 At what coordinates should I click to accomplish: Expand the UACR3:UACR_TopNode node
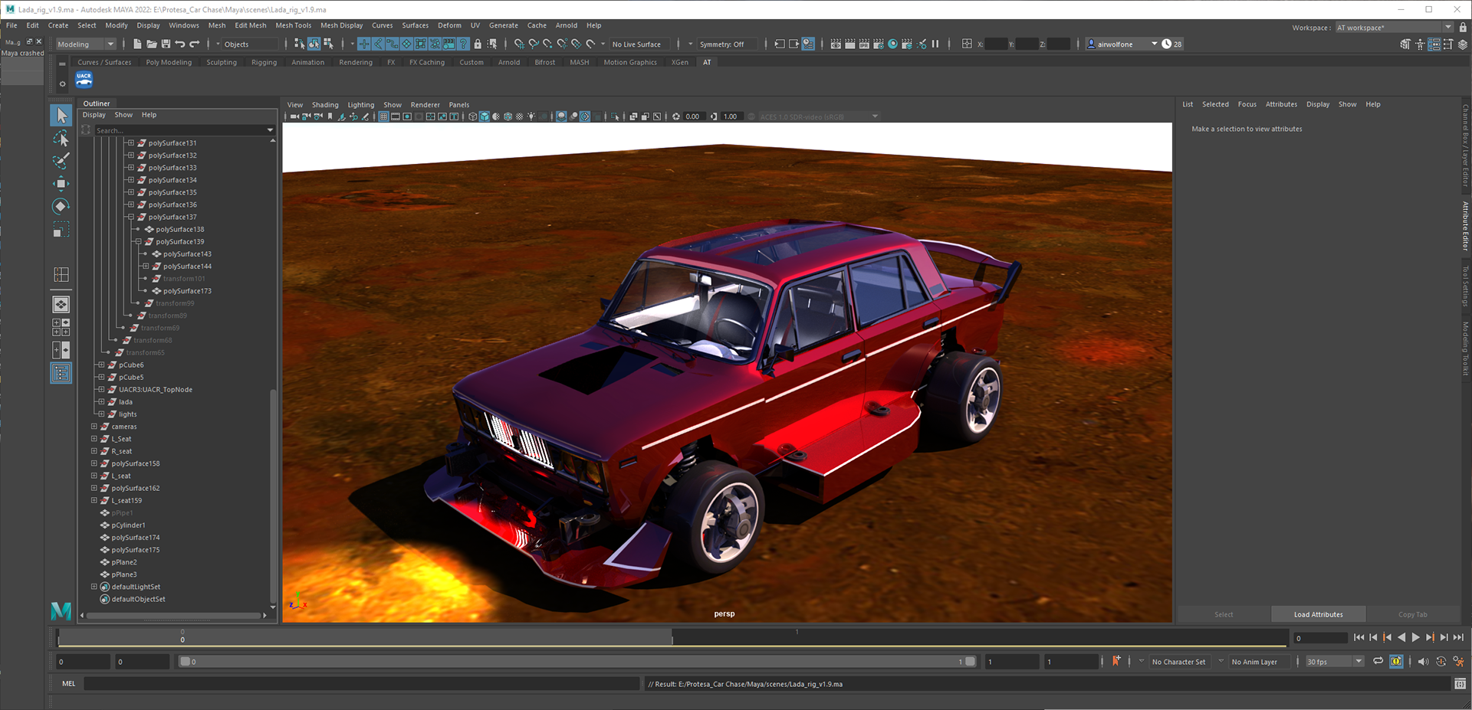(100, 390)
